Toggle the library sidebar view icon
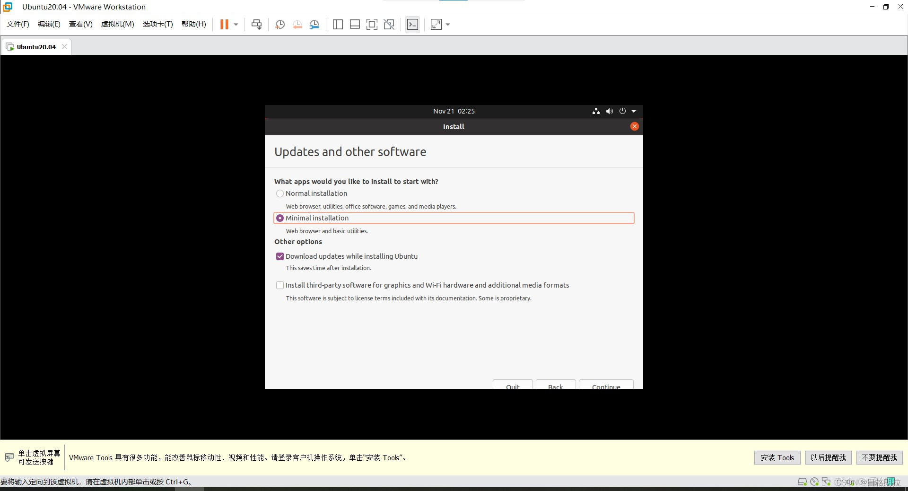 click(338, 24)
